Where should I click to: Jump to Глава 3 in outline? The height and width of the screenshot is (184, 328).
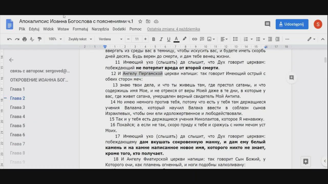click(x=17, y=107)
